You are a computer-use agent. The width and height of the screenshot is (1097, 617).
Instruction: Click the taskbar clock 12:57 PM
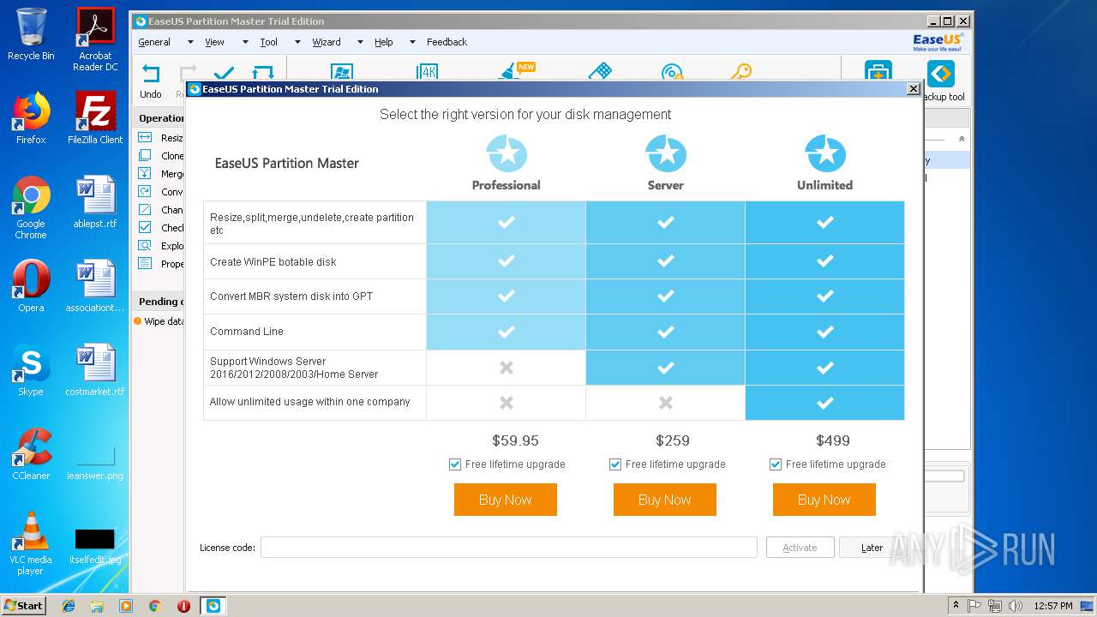[1053, 606]
